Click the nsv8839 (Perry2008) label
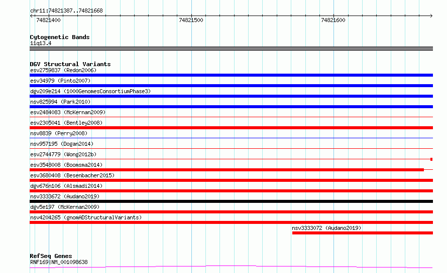Viewport: 447px width, 273px height. point(59,133)
